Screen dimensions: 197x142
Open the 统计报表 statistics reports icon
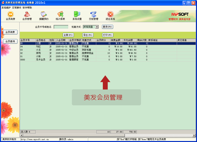click(60, 15)
